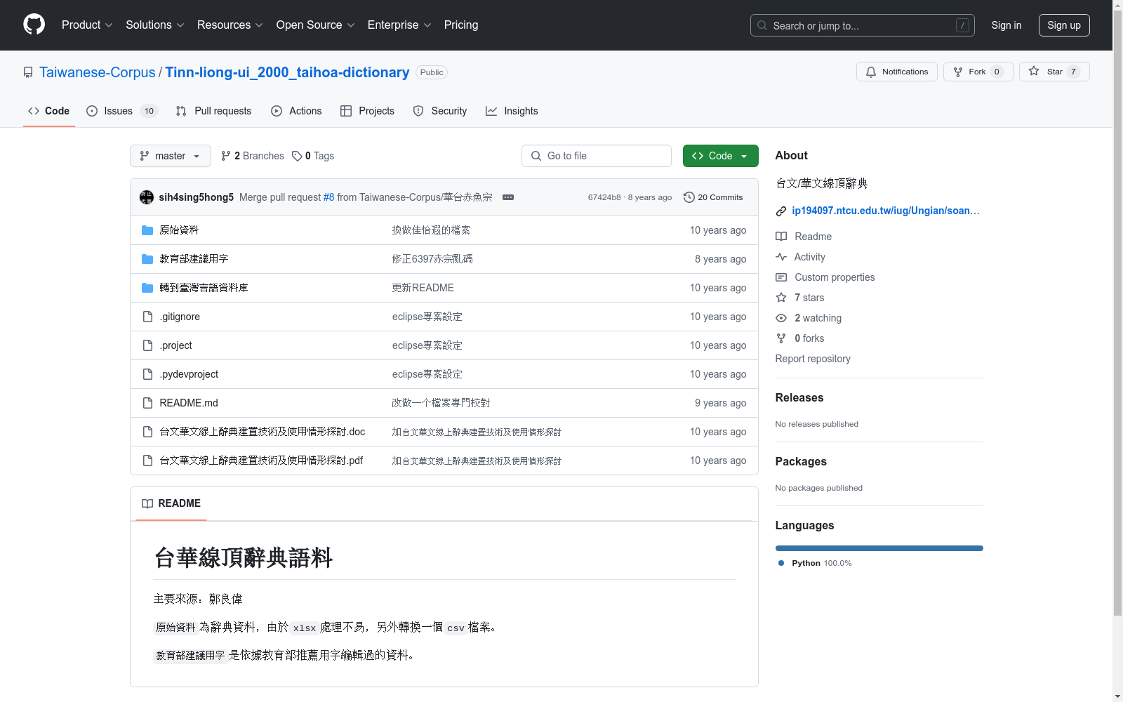Expand the Open Source menu
The width and height of the screenshot is (1123, 702).
(316, 25)
